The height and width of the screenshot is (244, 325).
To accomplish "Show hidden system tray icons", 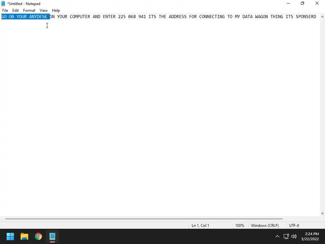I will 277,236.
